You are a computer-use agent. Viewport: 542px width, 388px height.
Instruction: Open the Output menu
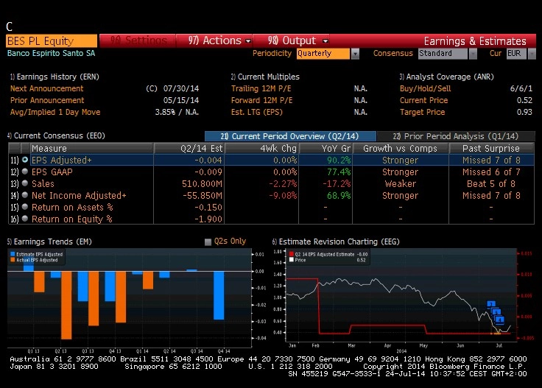pyautogui.click(x=297, y=40)
